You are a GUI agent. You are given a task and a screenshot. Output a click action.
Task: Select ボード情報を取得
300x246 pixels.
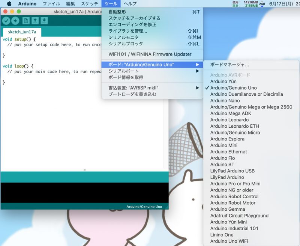click(x=152, y=77)
